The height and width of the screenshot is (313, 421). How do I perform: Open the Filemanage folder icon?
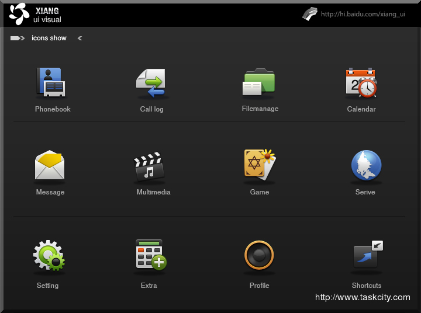(259, 82)
